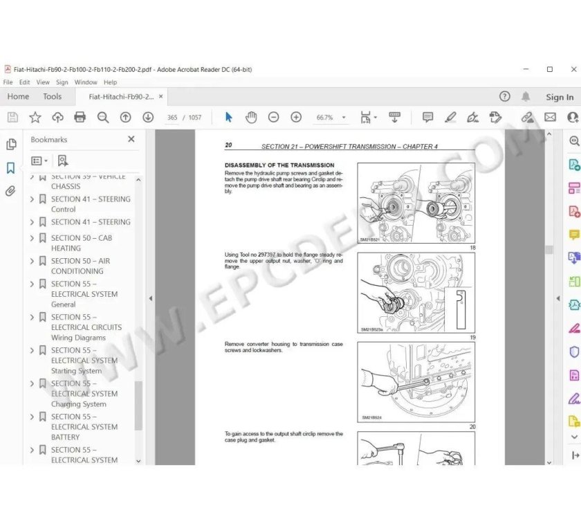
Task: Toggle the Attachments paperclip panel
Action: [11, 191]
